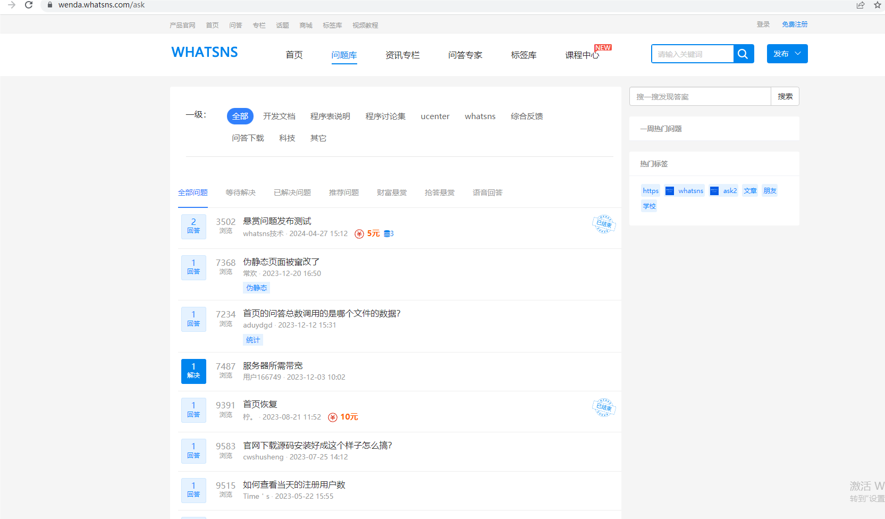885x519 pixels.
Task: Click the 伪静态 tag under the question
Action: [x=257, y=288]
